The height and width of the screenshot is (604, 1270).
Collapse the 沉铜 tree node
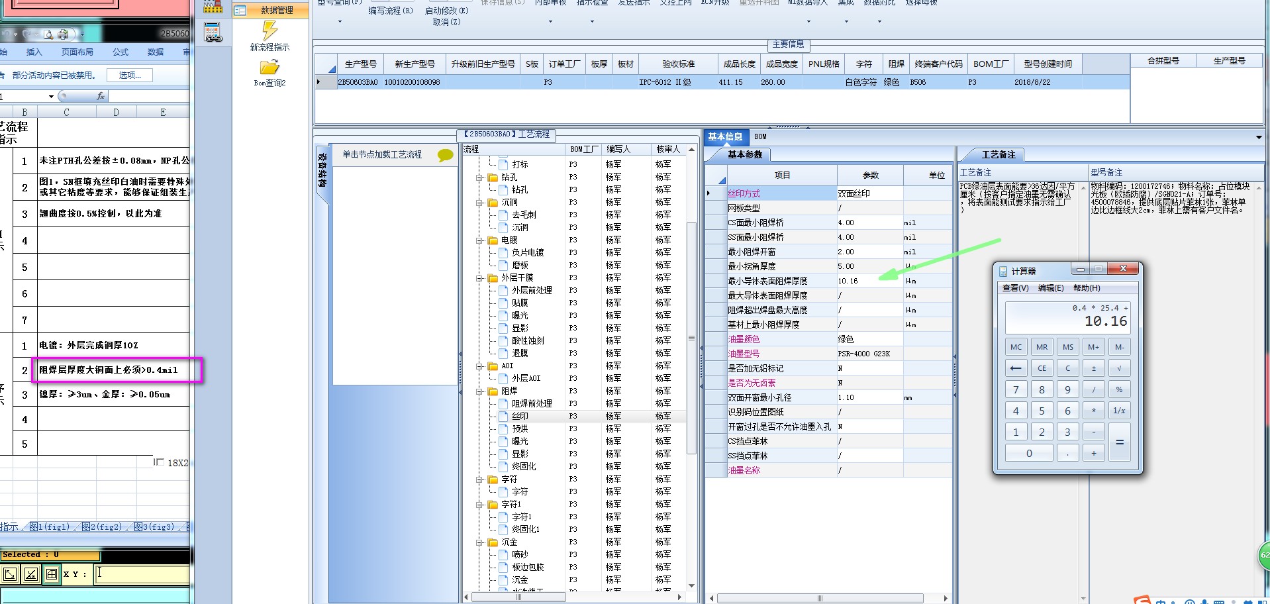tap(479, 203)
